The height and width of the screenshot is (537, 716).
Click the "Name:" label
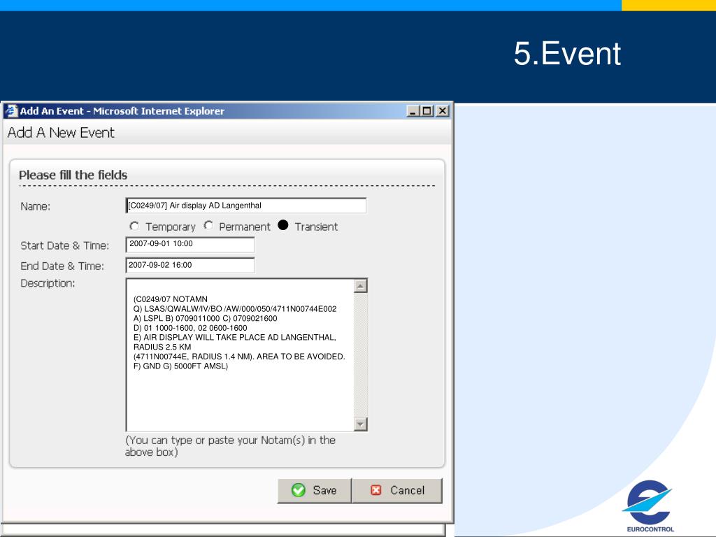[x=35, y=206]
